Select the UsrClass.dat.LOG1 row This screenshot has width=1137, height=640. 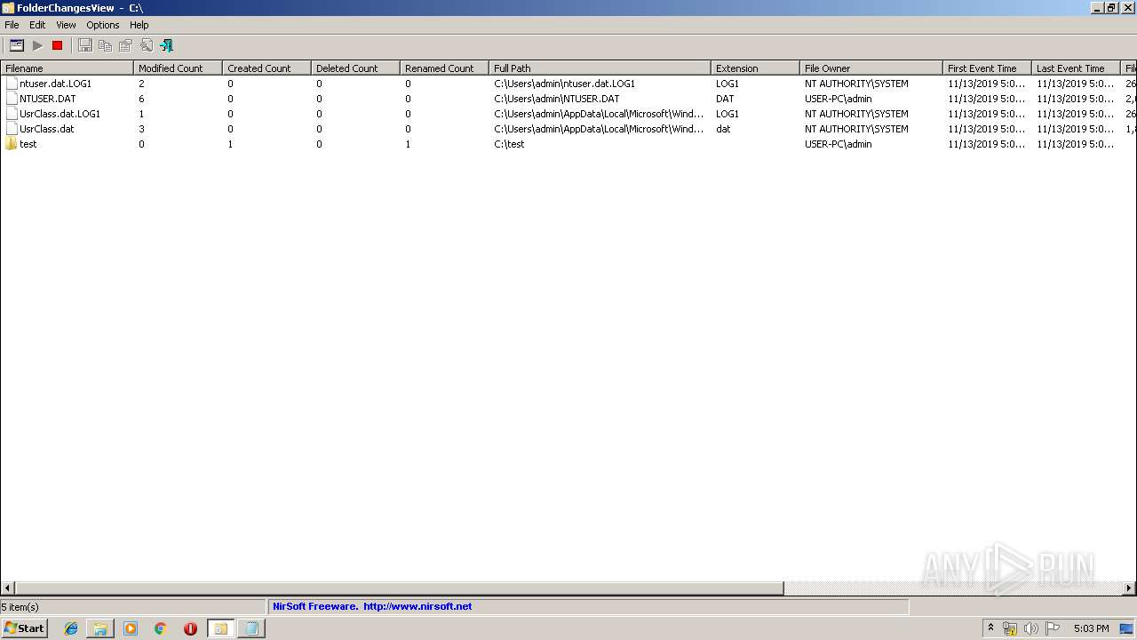[568, 114]
